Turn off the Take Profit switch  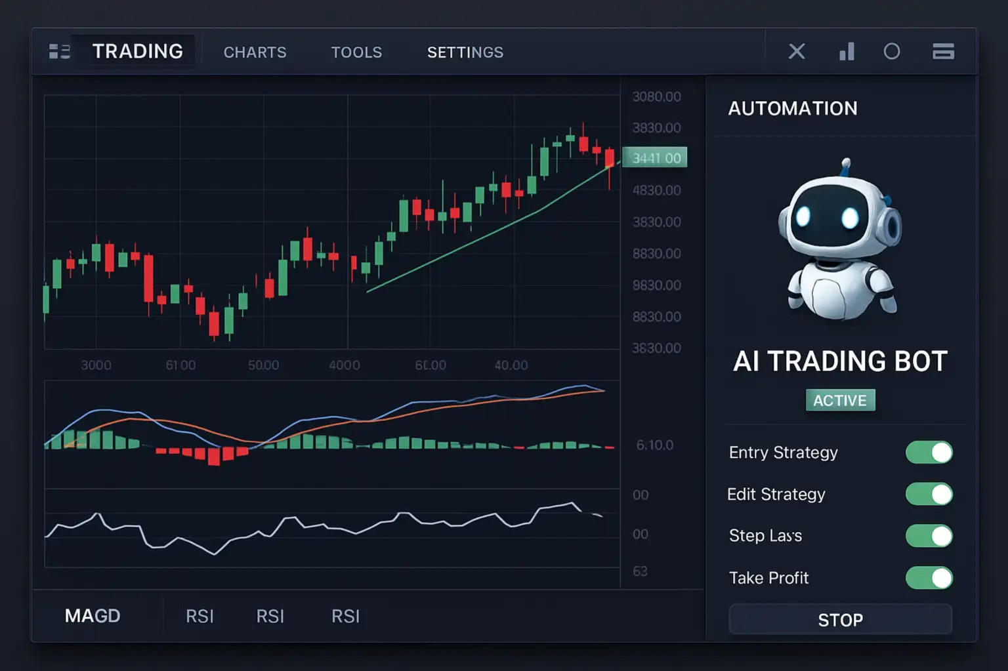tap(929, 578)
